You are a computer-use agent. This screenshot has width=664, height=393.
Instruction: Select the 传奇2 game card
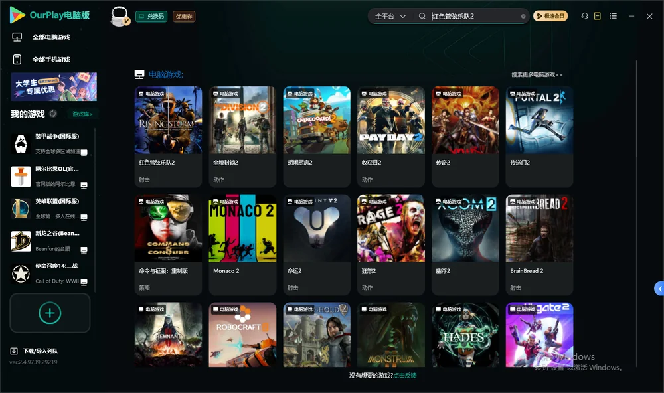(x=465, y=137)
